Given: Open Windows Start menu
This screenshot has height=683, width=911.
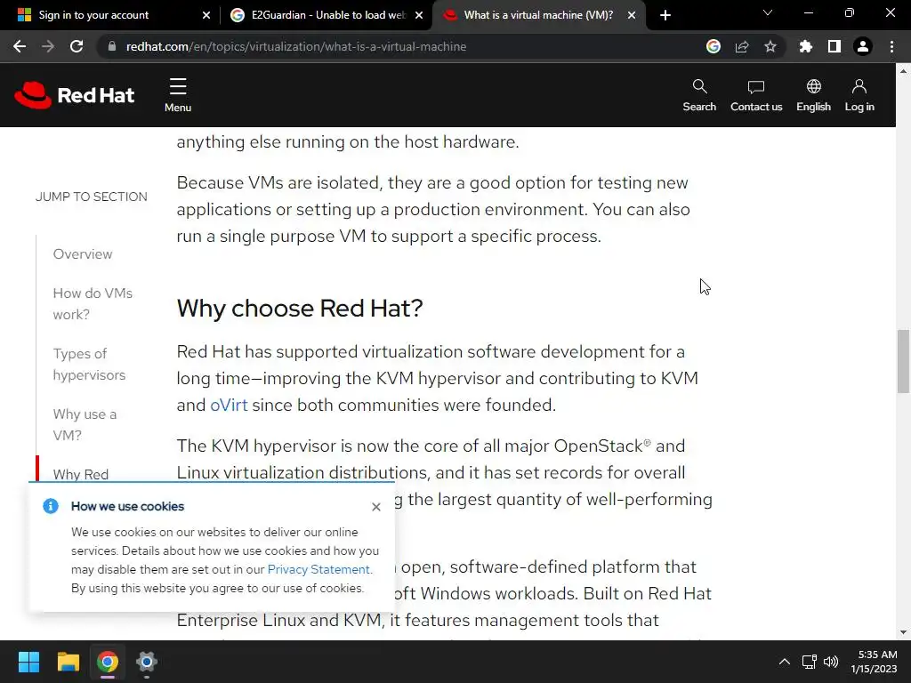Looking at the screenshot, I should (x=28, y=662).
